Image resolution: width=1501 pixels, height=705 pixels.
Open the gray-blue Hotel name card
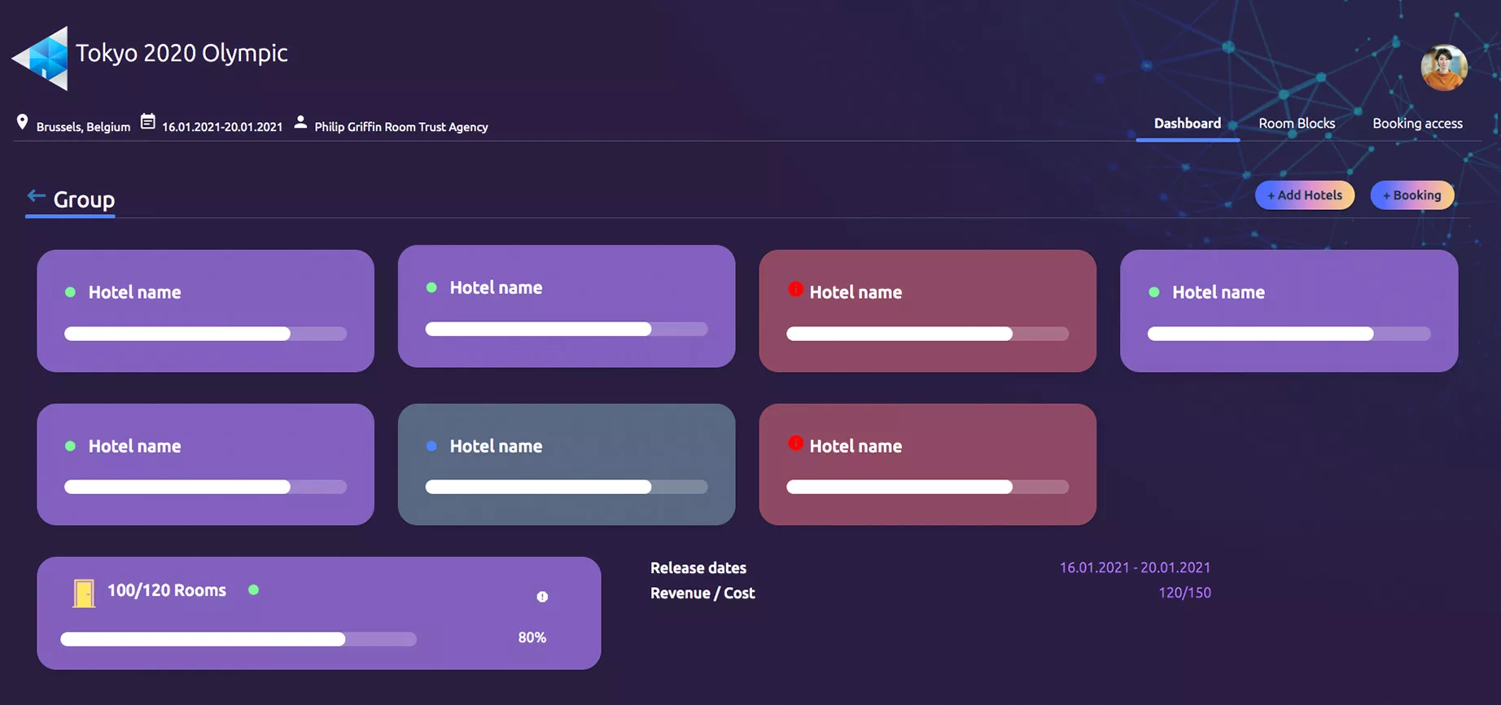pos(566,464)
